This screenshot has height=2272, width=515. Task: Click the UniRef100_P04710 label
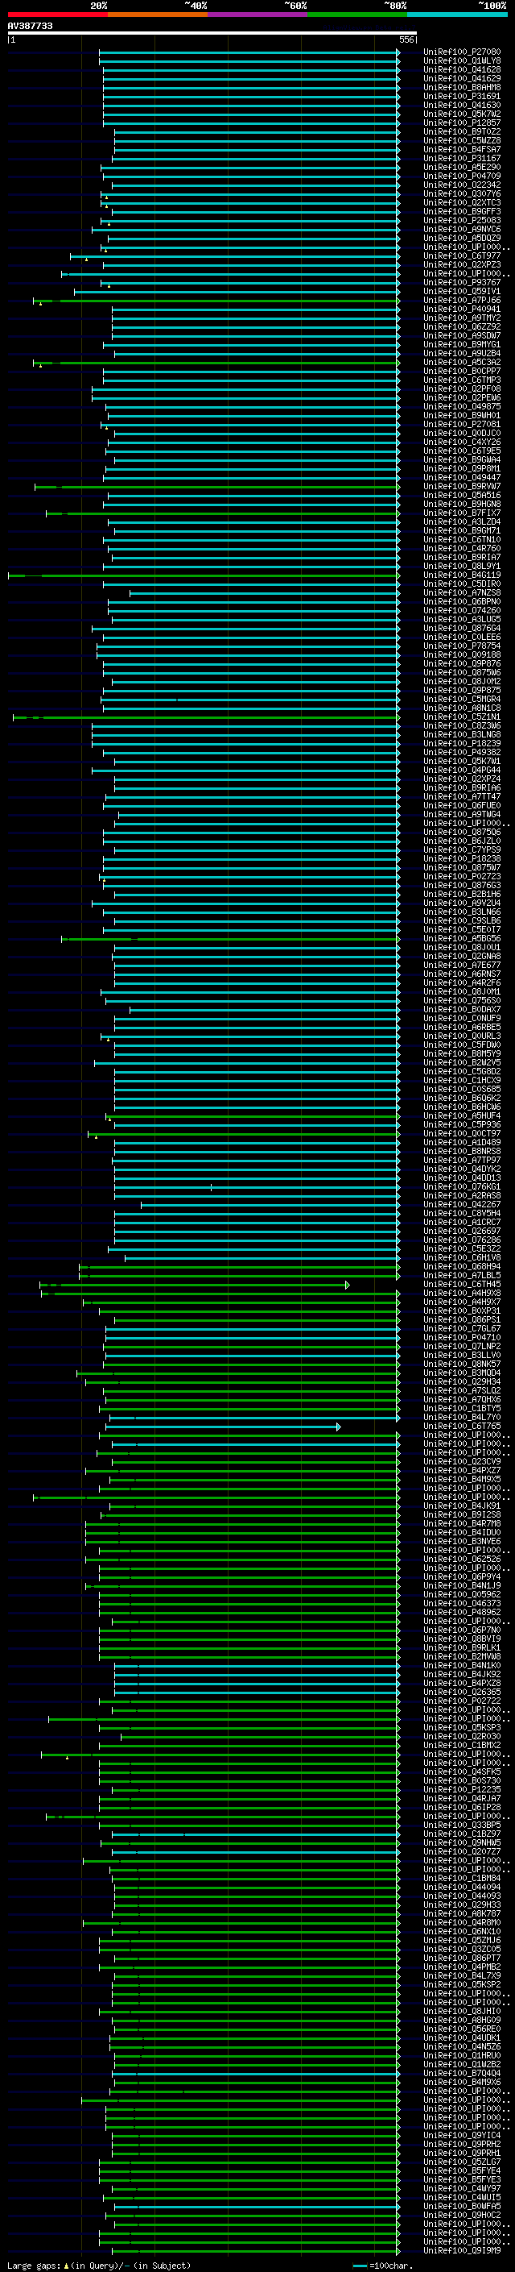[462, 1337]
